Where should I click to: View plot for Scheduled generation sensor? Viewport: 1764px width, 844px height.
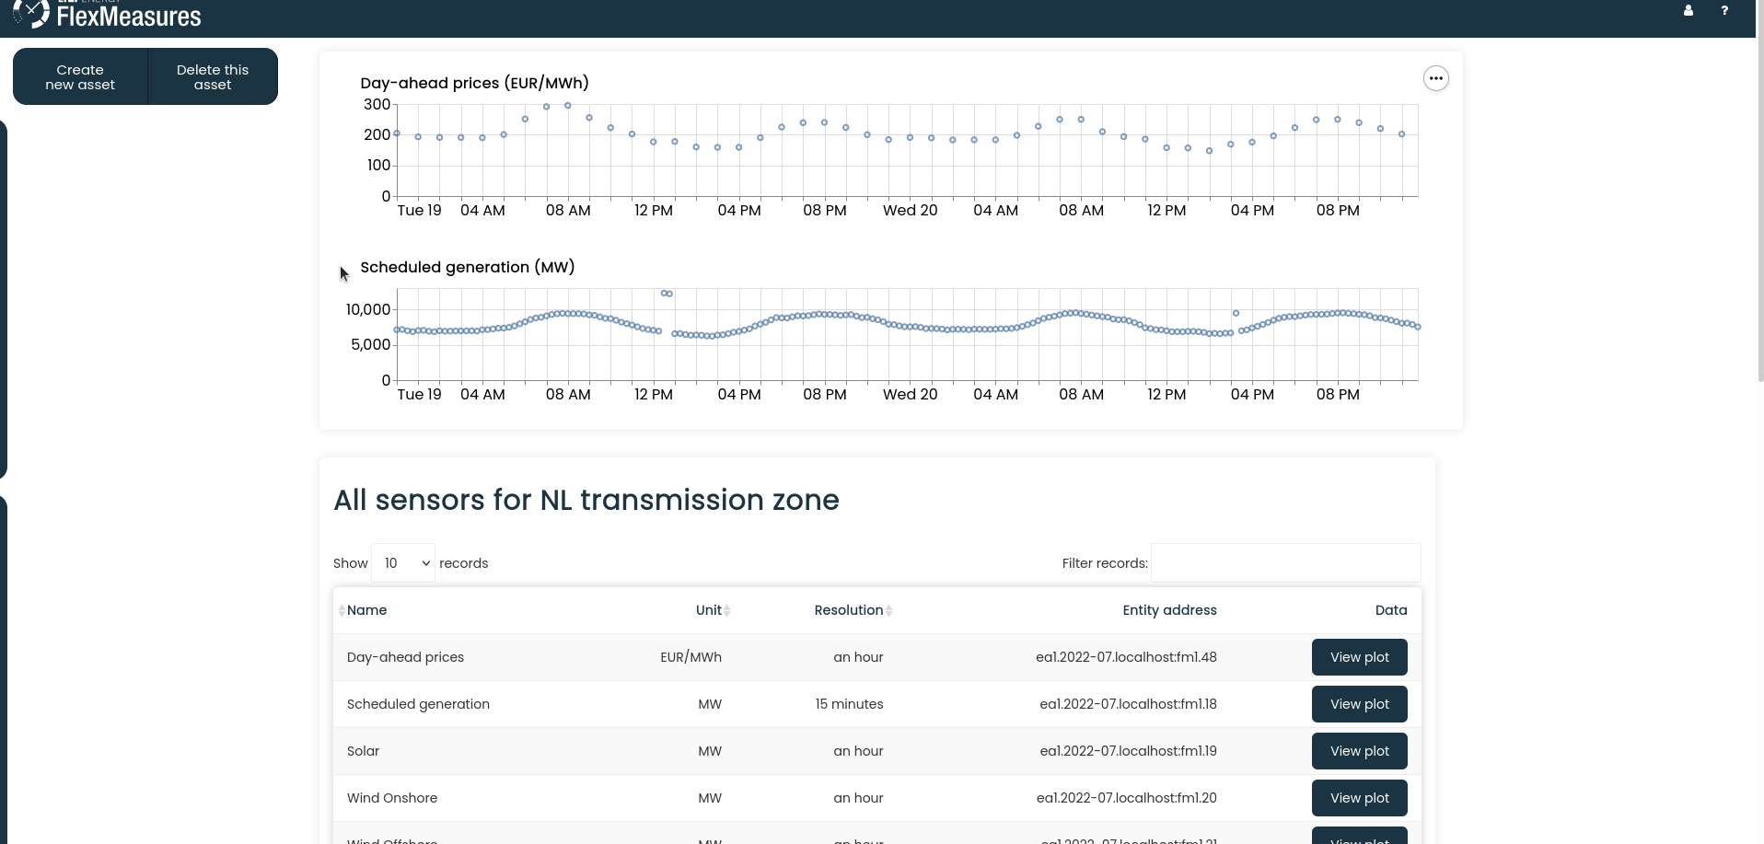click(x=1359, y=704)
